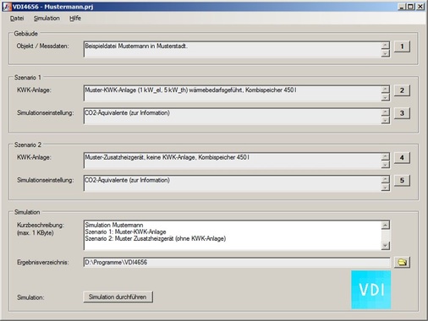Open the Datei menu
The image size is (428, 321).
point(17,19)
